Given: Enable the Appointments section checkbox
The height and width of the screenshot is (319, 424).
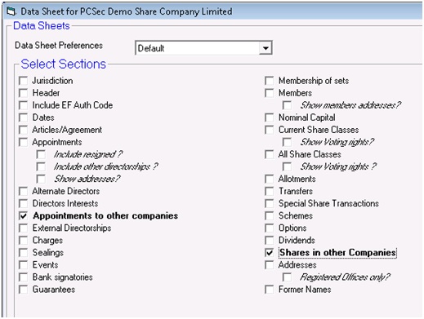Looking at the screenshot, I should (x=24, y=142).
